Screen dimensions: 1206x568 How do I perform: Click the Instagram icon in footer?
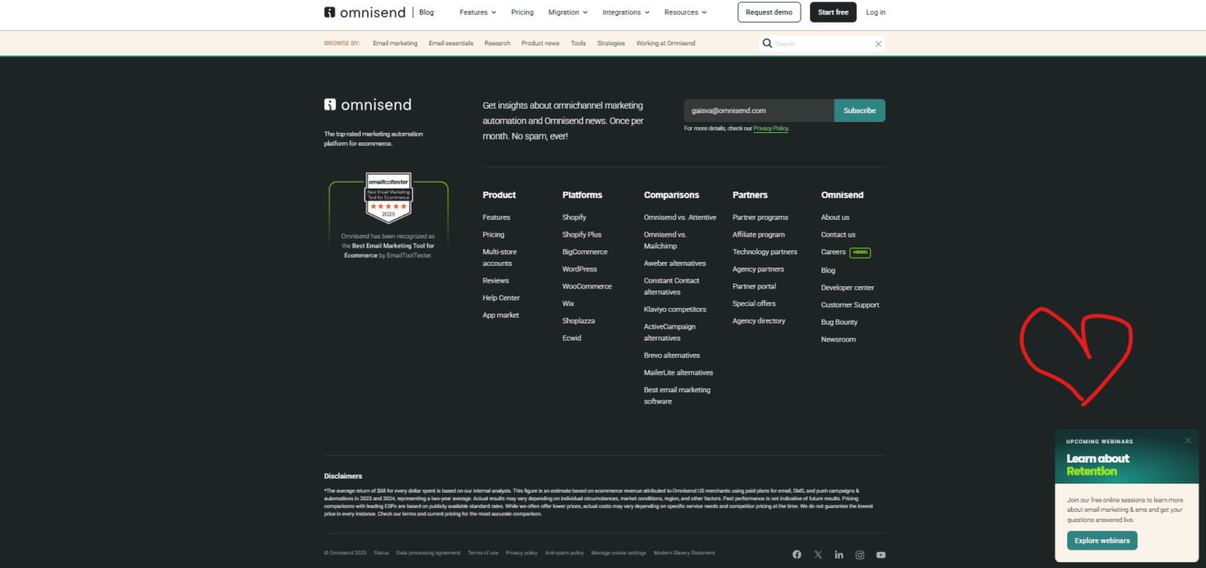click(859, 555)
